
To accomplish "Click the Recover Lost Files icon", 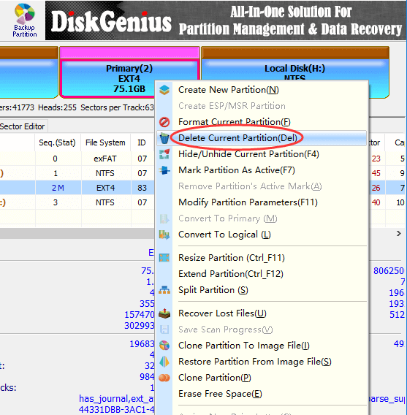I will coord(164,313).
